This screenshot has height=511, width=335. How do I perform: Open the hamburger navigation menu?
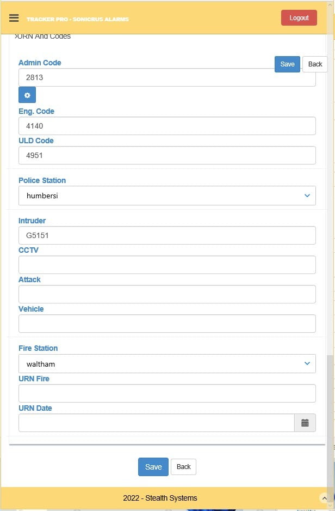(14, 18)
